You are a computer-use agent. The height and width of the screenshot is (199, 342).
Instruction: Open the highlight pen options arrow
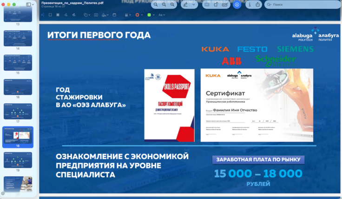coord(193,4)
